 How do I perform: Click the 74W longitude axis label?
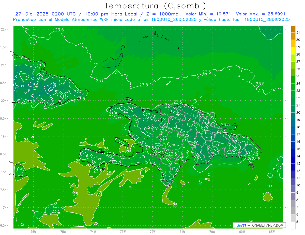point(93,231)
